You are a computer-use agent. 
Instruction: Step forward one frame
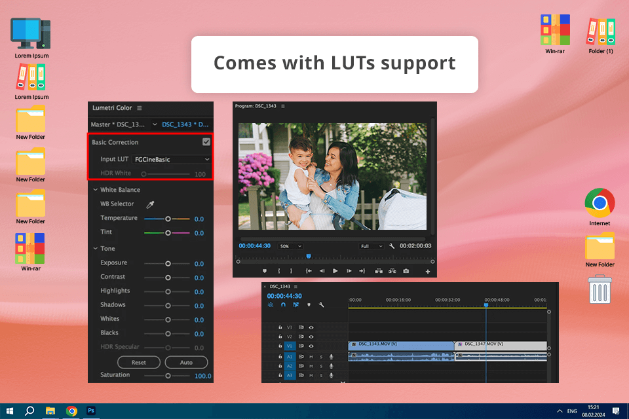pyautogui.click(x=349, y=271)
